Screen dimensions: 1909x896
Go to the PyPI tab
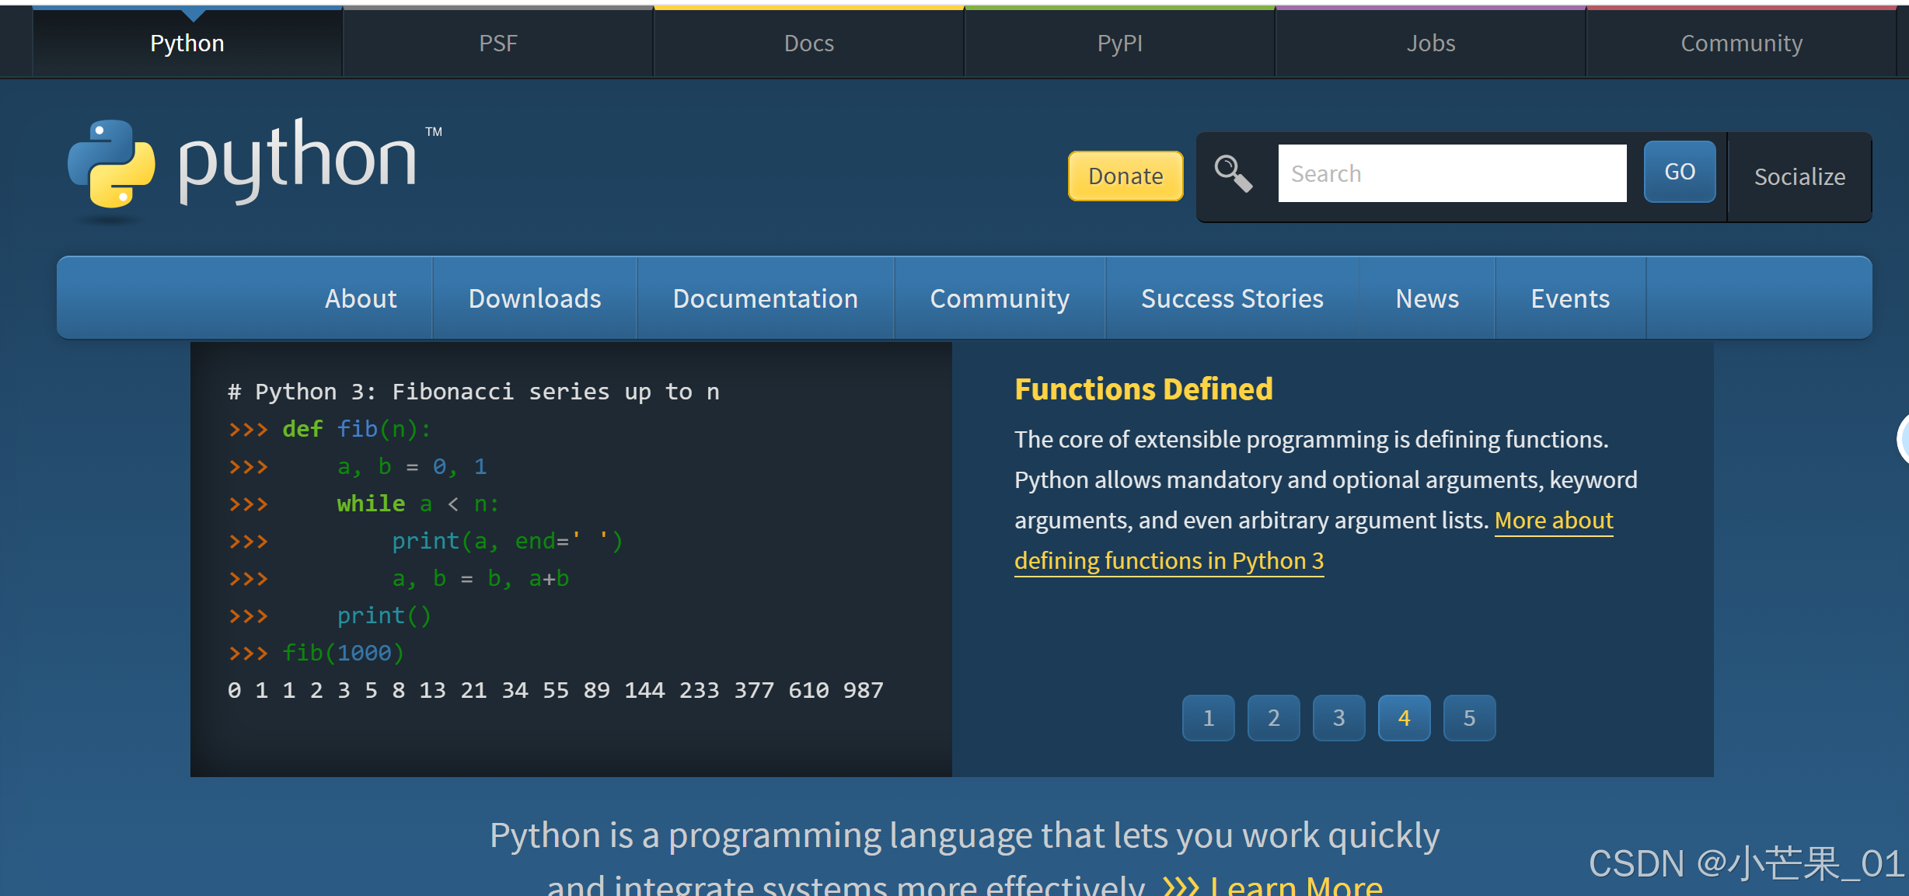(x=1120, y=43)
